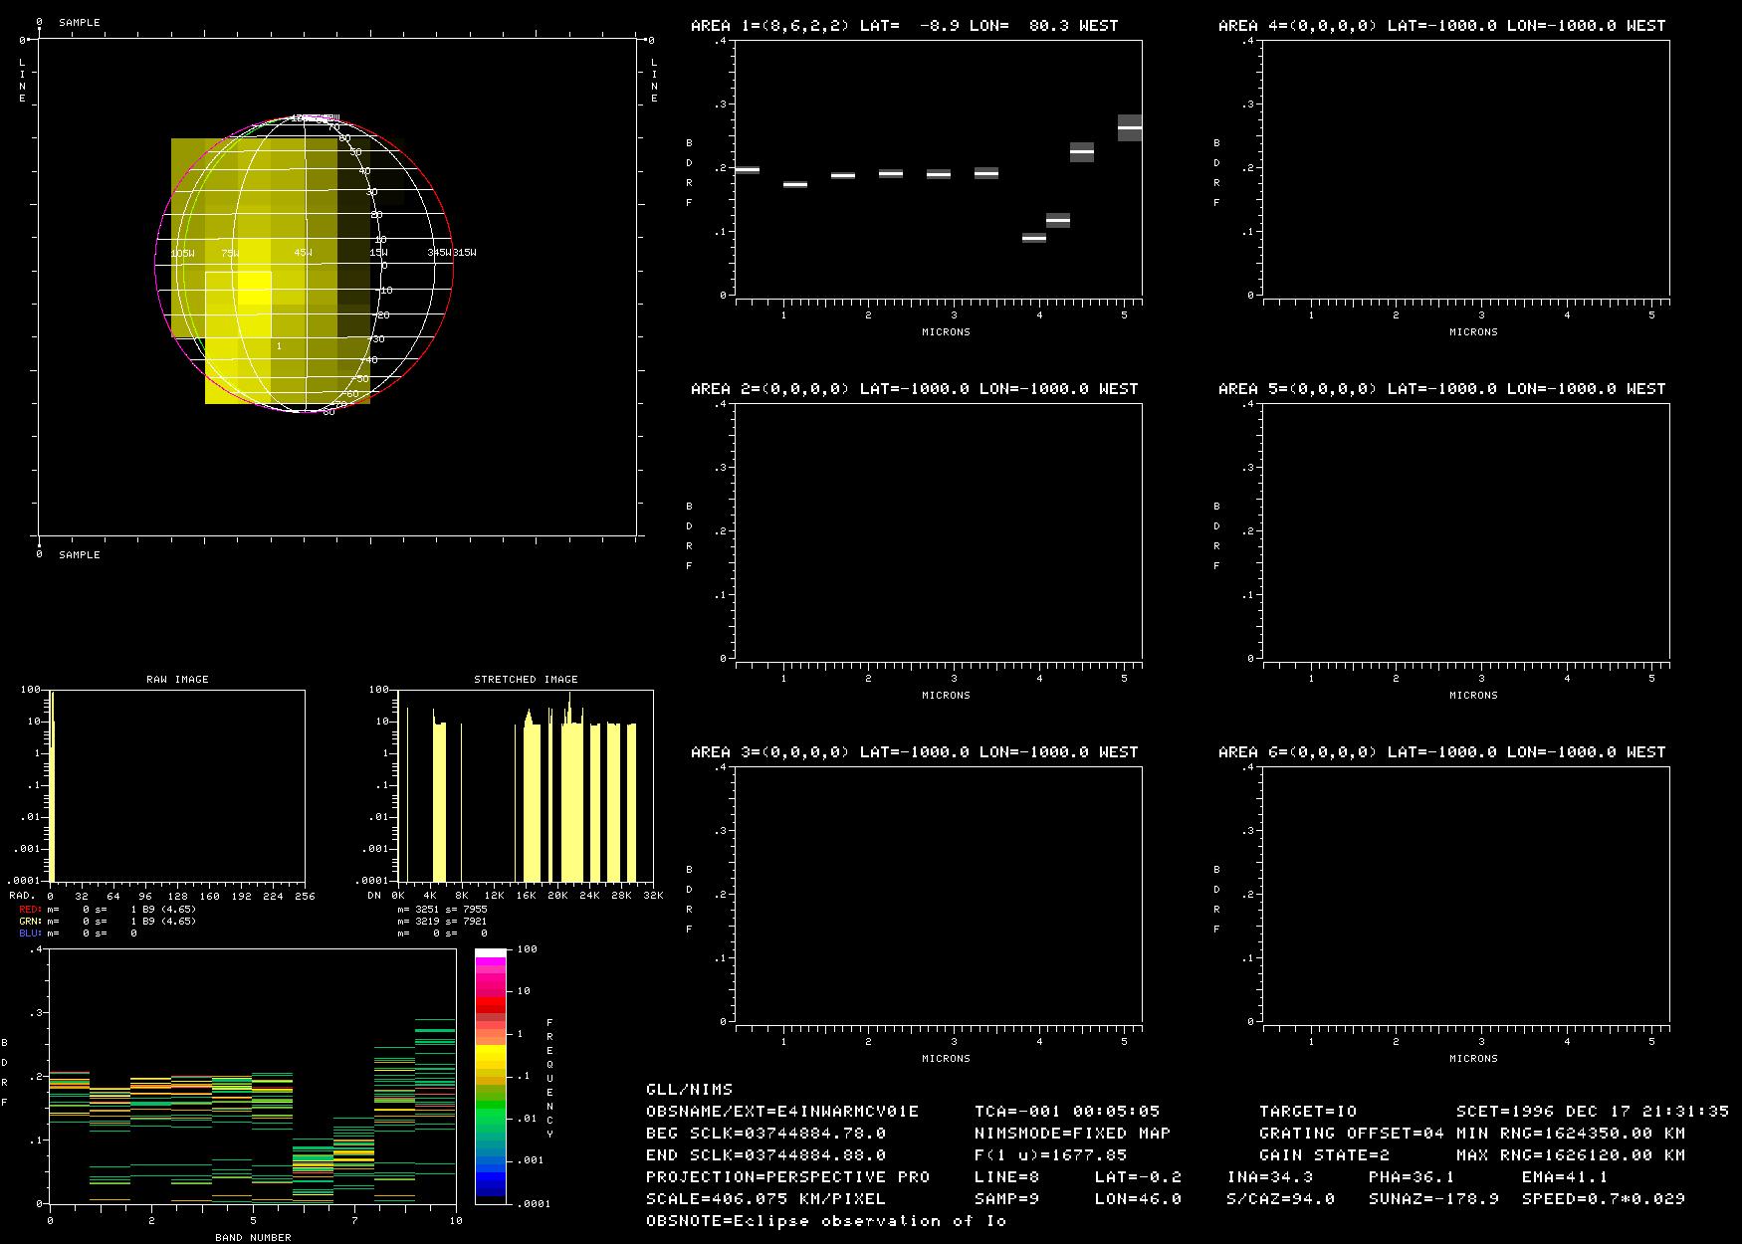Click inside the empty AREA 4 plot
Image resolution: width=1742 pixels, height=1244 pixels.
coord(1465,167)
